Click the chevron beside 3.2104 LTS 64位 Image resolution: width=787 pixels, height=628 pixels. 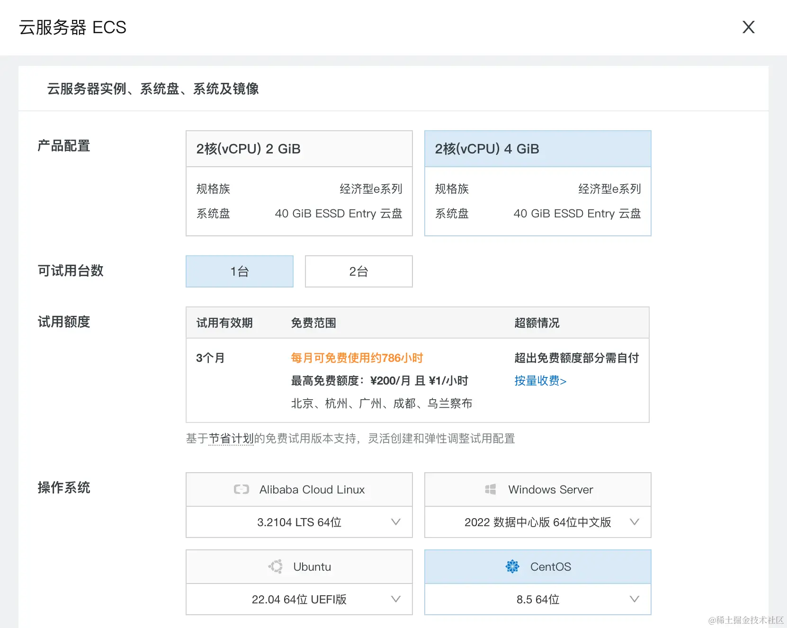pyautogui.click(x=396, y=522)
